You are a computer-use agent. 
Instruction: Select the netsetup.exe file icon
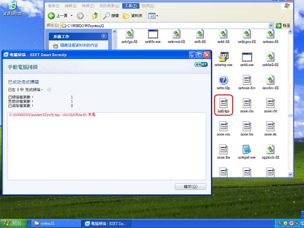pyautogui.click(x=223, y=57)
